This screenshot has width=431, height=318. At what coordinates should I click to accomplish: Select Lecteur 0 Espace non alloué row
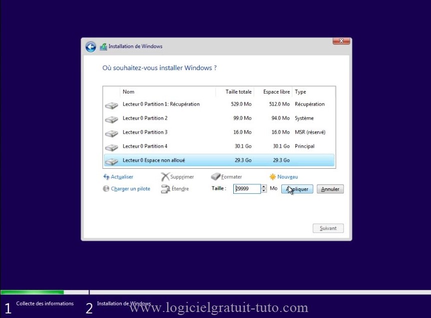[219, 160]
